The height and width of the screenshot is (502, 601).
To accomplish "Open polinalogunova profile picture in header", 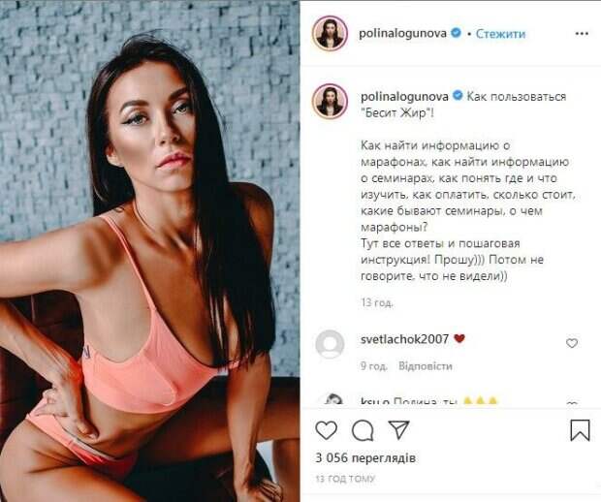I will 330,33.
